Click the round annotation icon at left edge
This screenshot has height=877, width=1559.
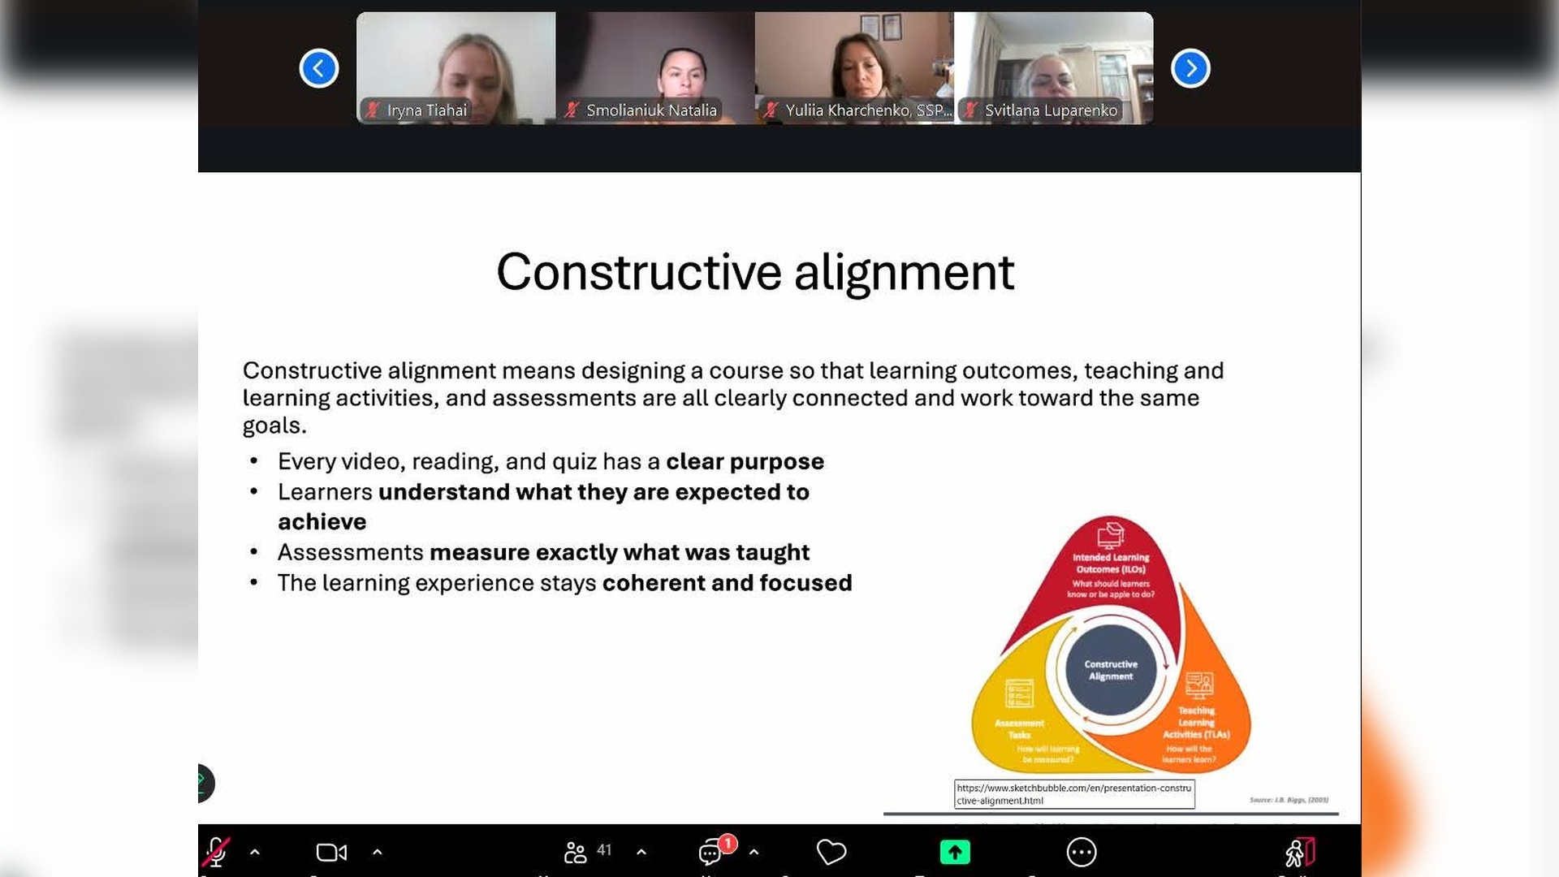(205, 783)
